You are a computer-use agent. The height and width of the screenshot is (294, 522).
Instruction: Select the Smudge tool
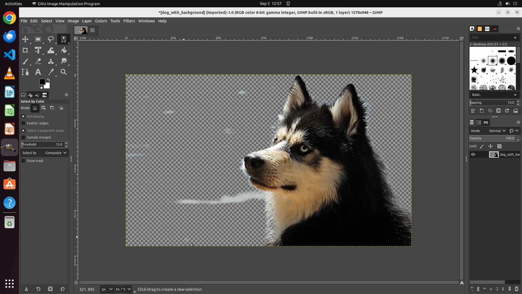click(64, 61)
